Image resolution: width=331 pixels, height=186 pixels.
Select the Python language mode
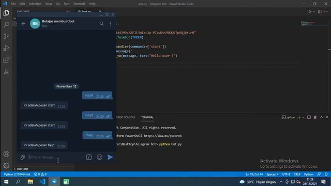click(309, 174)
